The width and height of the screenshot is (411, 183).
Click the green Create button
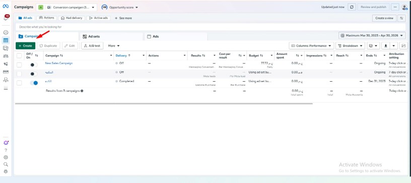(x=25, y=45)
